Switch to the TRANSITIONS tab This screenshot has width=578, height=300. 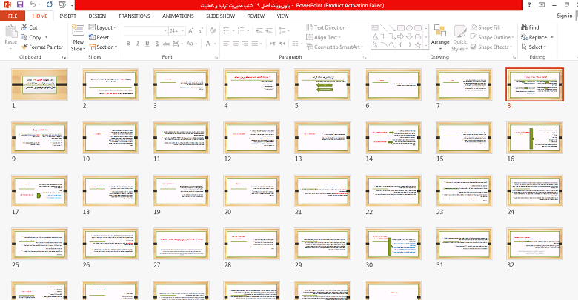pyautogui.click(x=134, y=16)
